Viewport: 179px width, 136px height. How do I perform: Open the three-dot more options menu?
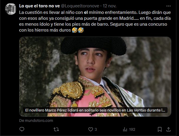tap(168, 6)
